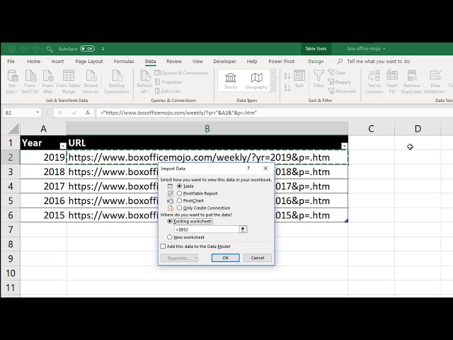
Task: Select the Table radio option
Action: (x=179, y=186)
